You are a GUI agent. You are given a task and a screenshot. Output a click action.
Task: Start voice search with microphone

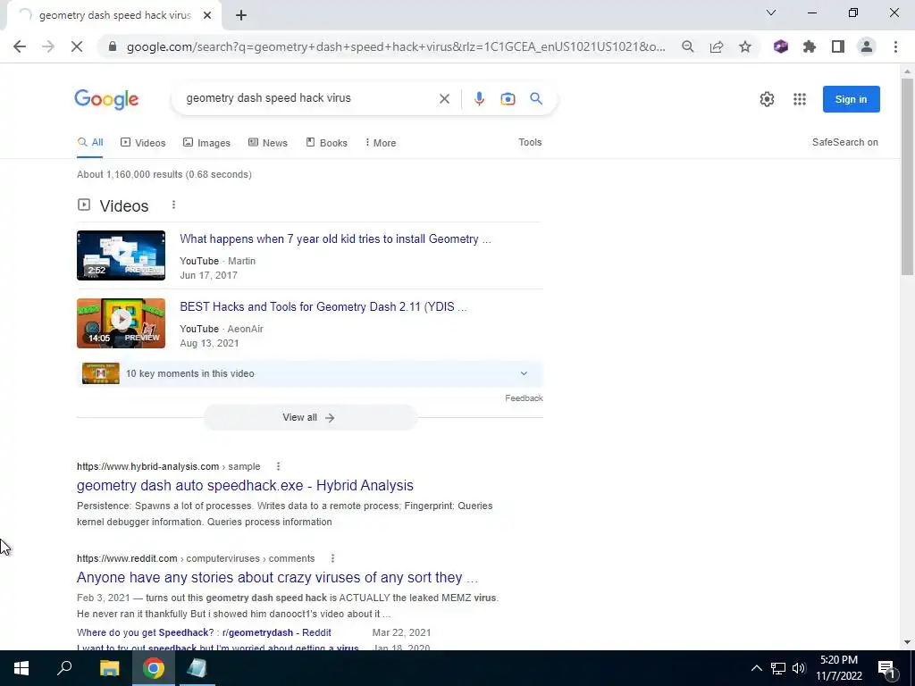(479, 98)
